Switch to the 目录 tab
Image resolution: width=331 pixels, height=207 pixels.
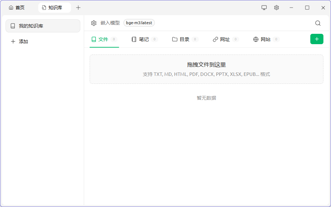pos(184,39)
